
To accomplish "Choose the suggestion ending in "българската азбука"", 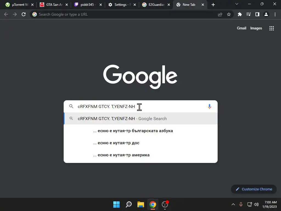I will (141, 131).
